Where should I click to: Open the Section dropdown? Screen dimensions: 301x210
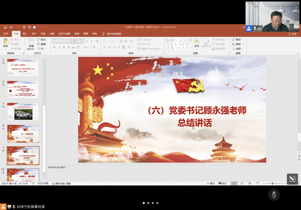[41, 49]
